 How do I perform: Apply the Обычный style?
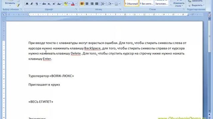pos(131,3)
